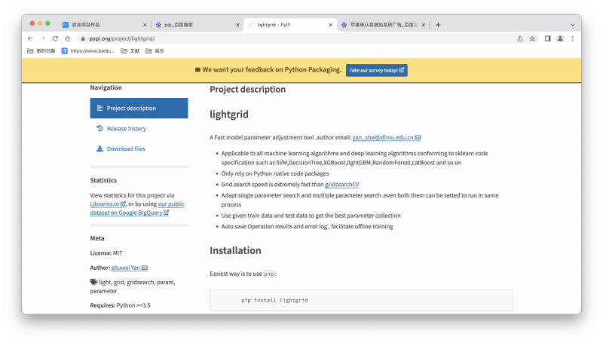Click the Project description lines icon
Viewport: 603px width, 343px height.
(99, 108)
